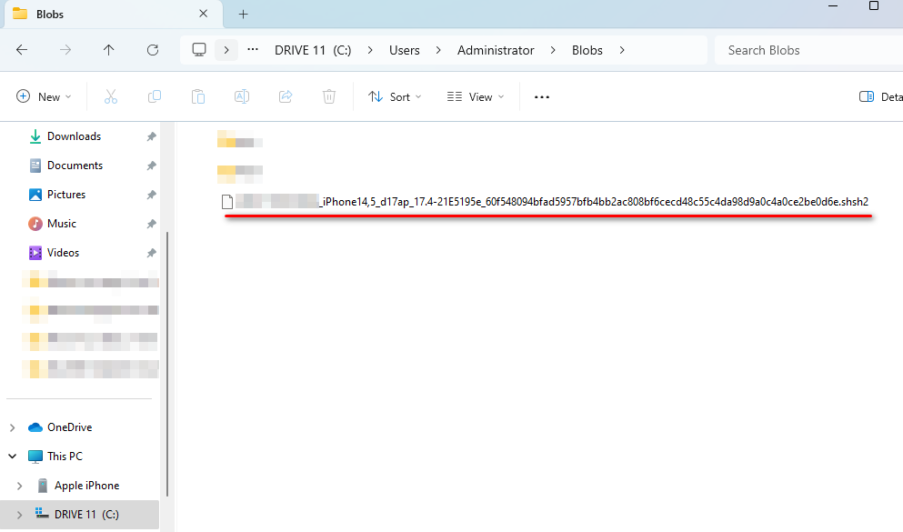Click the Share icon in toolbar
The height and width of the screenshot is (532, 903).
click(286, 96)
